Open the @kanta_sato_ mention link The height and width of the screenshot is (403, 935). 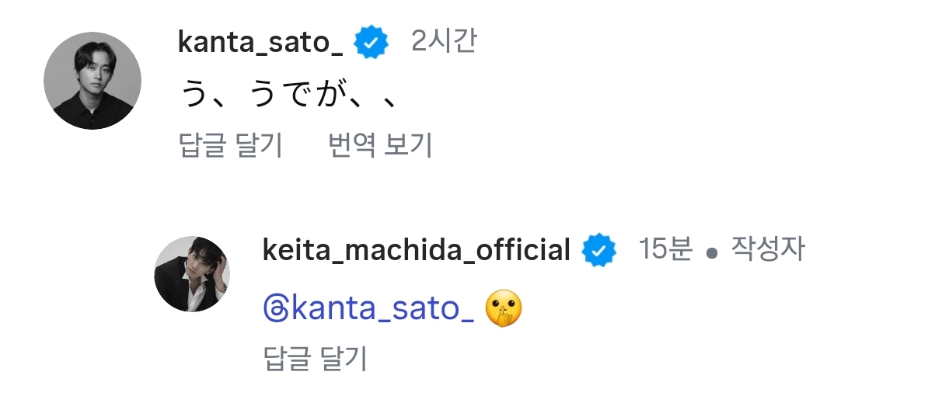(368, 309)
